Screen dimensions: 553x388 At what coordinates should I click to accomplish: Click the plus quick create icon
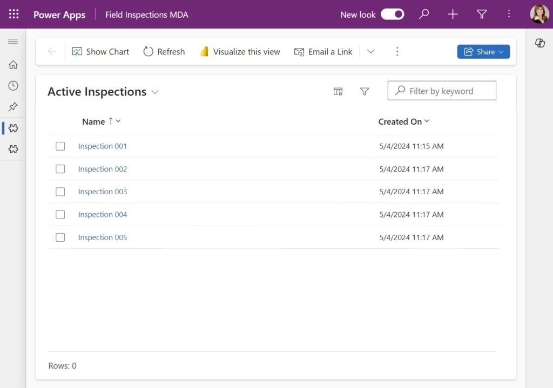tap(453, 14)
